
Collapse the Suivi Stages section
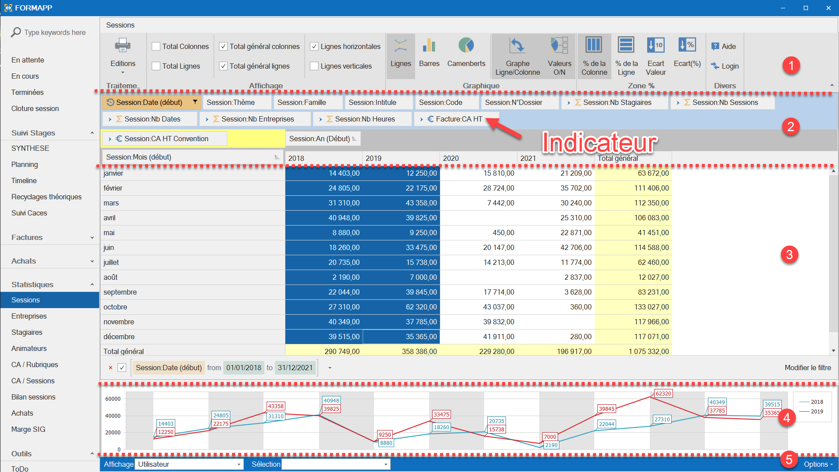tap(92, 133)
